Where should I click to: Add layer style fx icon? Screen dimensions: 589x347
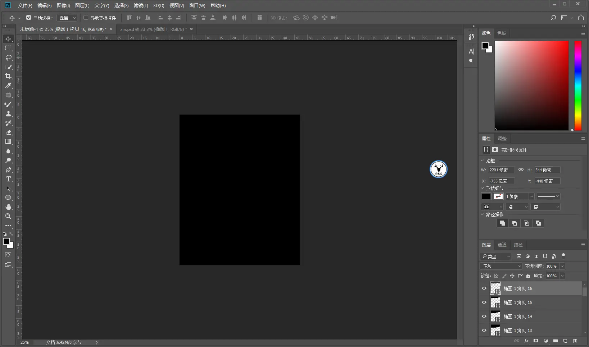pos(526,341)
